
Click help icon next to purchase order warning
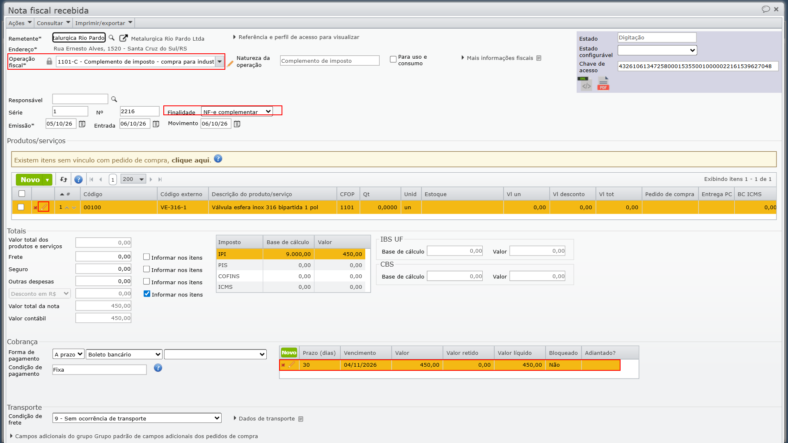coord(218,159)
